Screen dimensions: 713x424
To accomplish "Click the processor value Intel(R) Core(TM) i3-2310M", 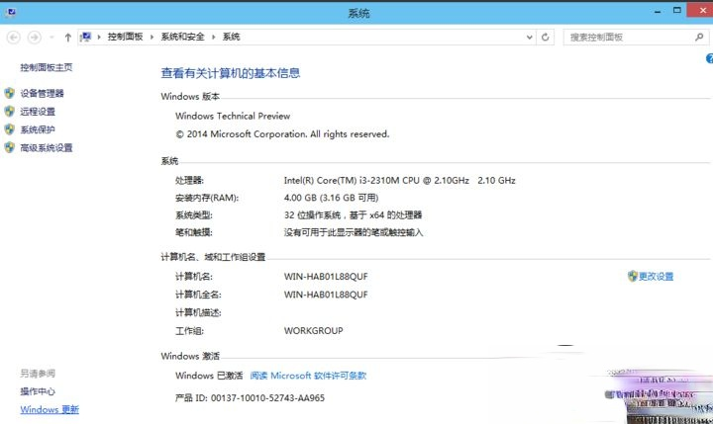I will click(x=400, y=181).
